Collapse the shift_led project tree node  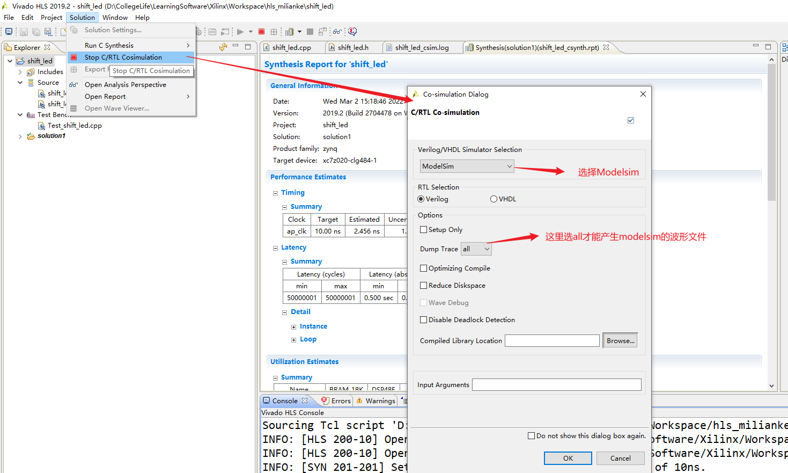[x=10, y=61]
